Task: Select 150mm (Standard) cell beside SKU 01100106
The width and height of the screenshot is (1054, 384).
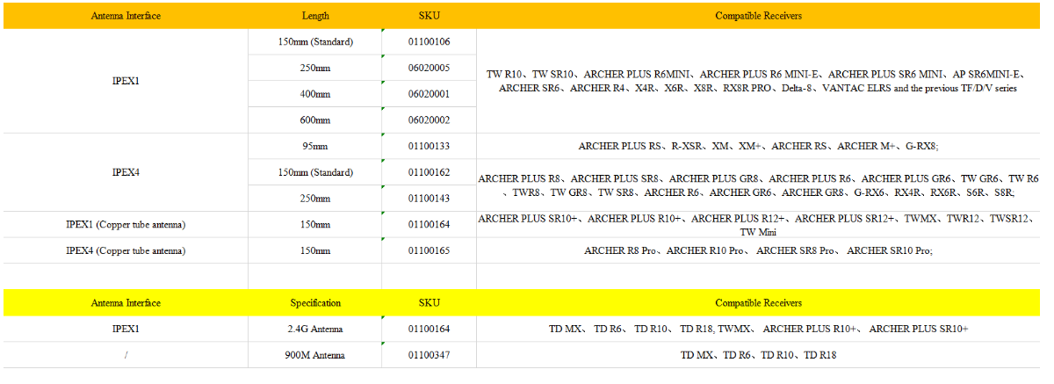Action: [x=315, y=42]
